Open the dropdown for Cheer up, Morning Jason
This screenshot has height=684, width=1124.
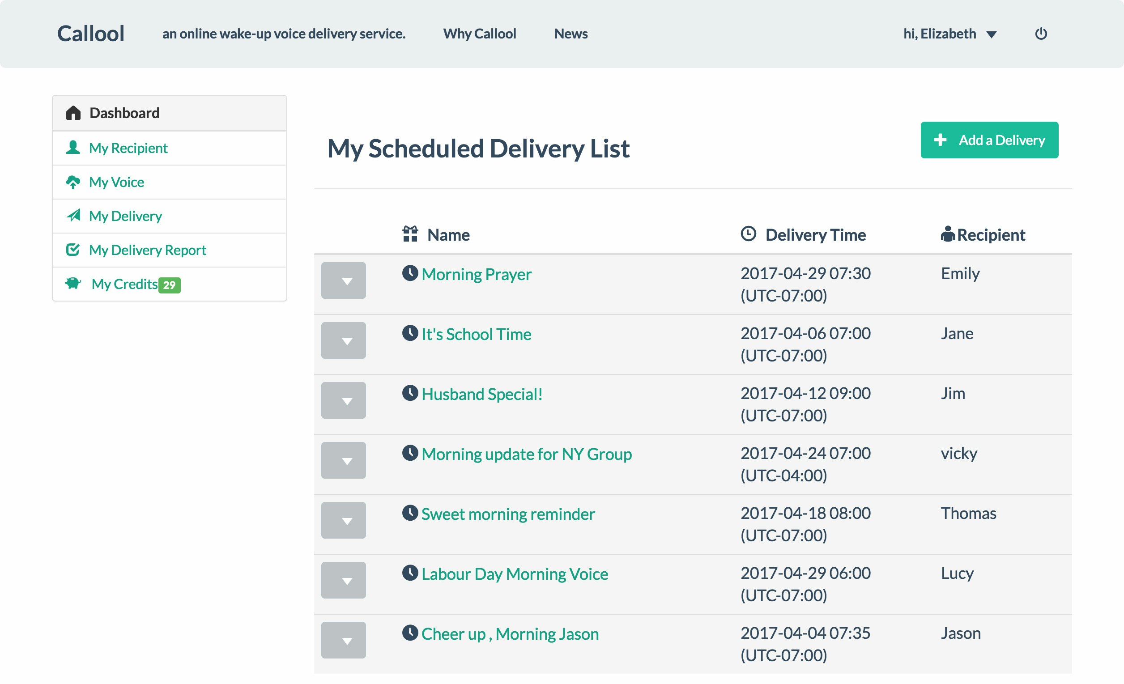344,640
